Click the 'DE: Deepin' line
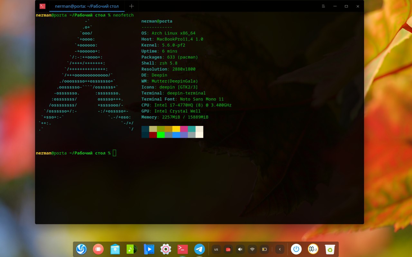The image size is (412, 257). (x=154, y=75)
